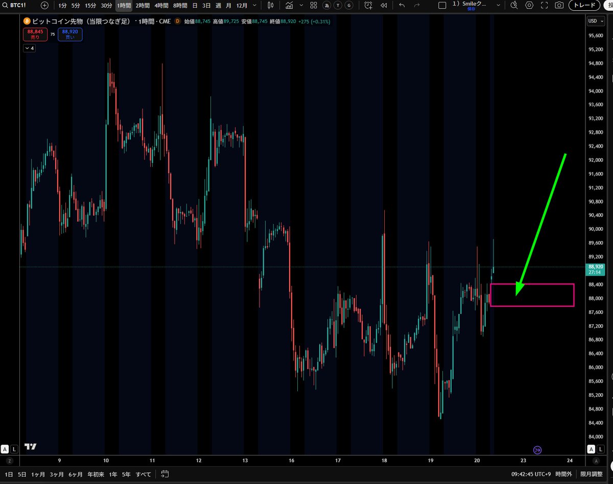Undo the last chart action
The width and height of the screenshot is (613, 484).
point(402,5)
